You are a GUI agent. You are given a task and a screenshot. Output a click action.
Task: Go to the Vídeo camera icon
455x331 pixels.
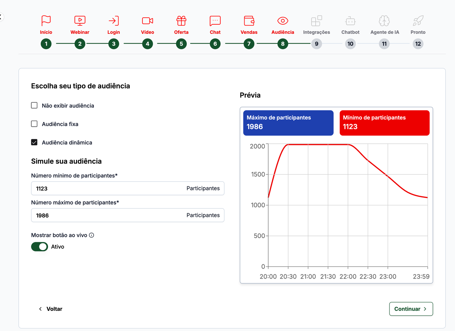(x=148, y=21)
